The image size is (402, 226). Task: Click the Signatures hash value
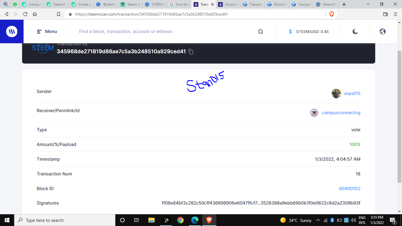(261, 203)
